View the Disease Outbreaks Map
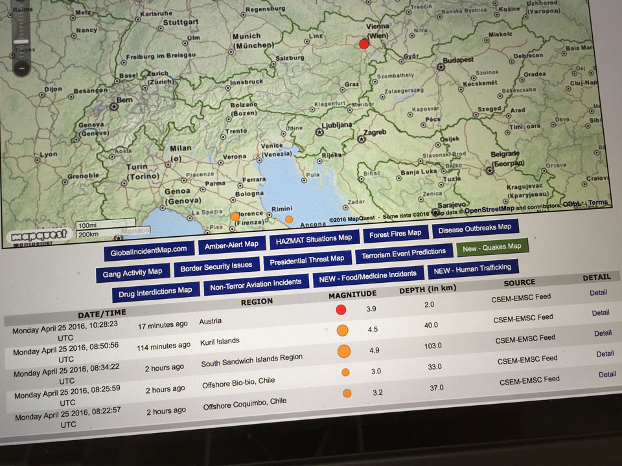The image size is (622, 466). point(475,228)
